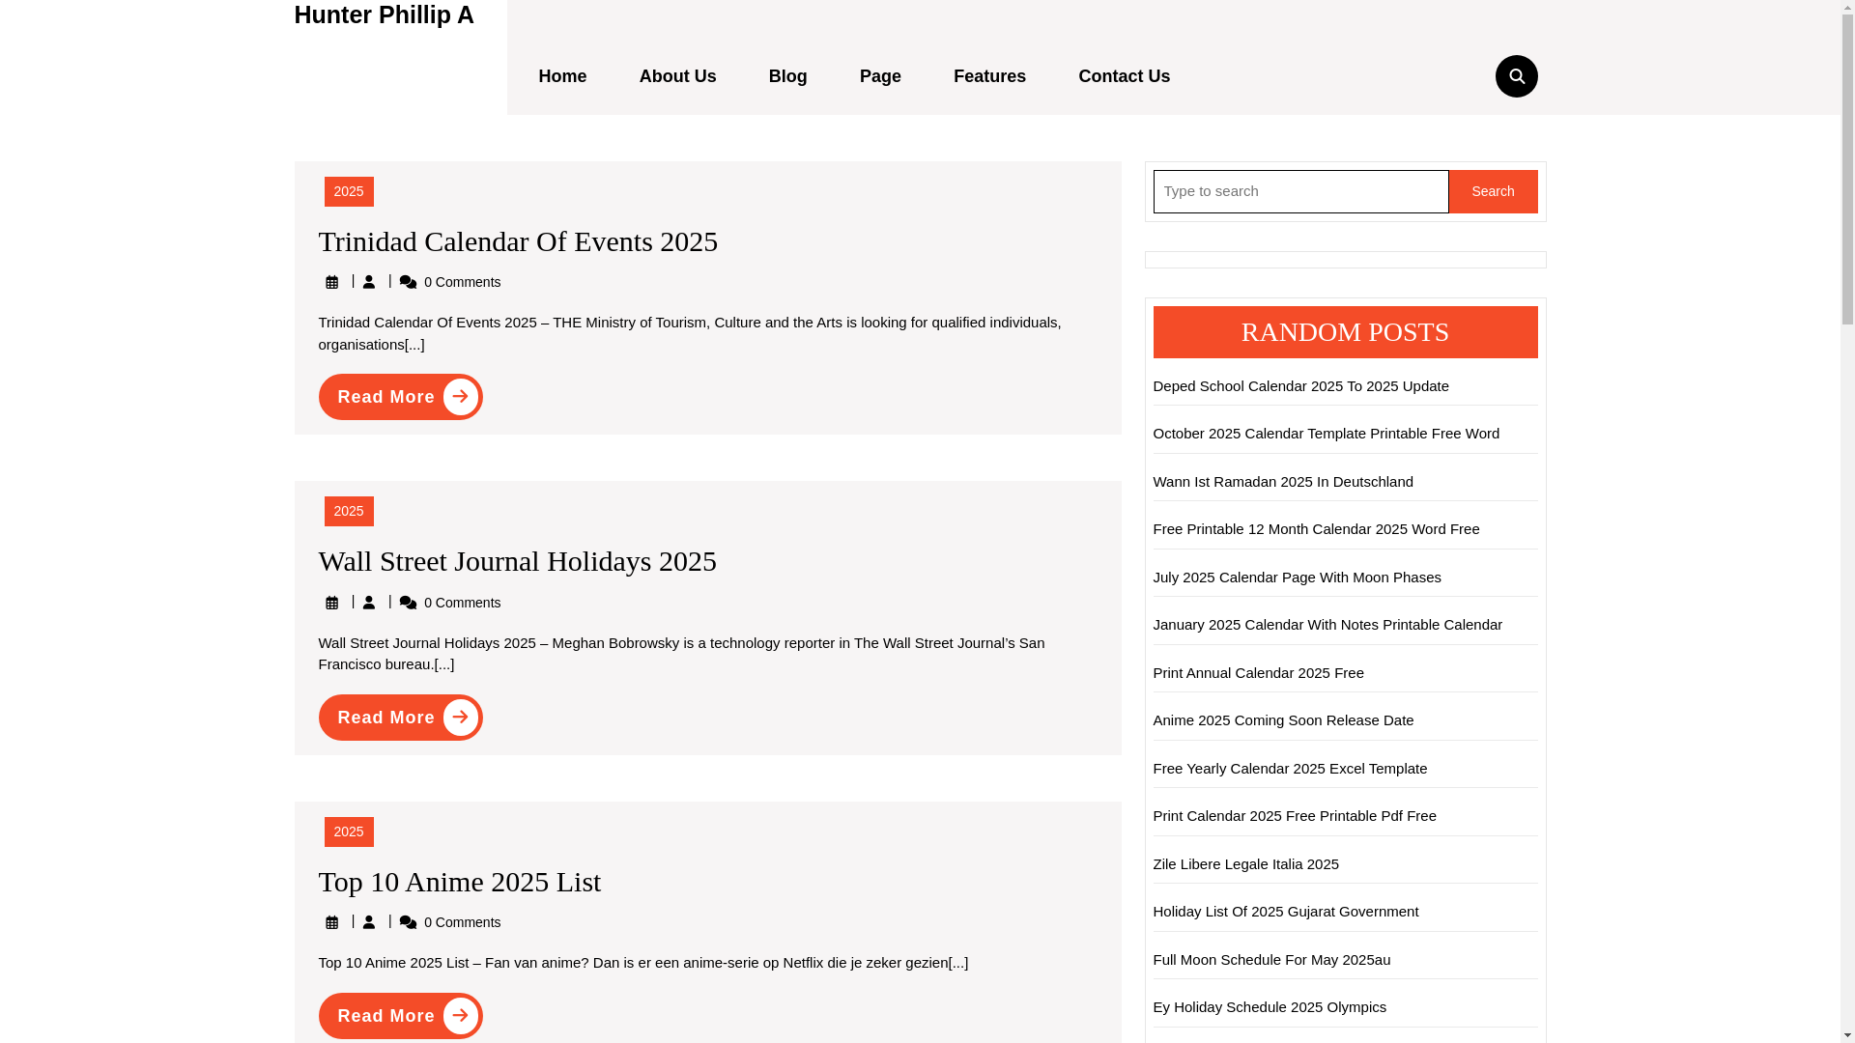
Task: Open Deped School Calendar 2025 Update link
Action: [x=1300, y=386]
